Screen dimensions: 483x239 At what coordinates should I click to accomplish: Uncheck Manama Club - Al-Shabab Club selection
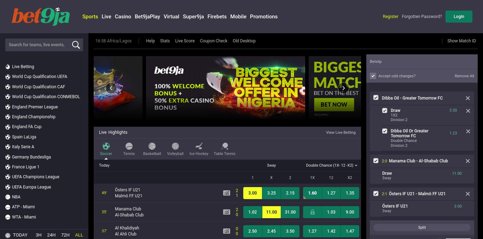[x=376, y=161]
